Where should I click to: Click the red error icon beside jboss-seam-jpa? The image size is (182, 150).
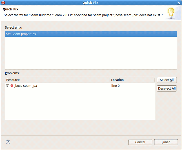pos(12,86)
